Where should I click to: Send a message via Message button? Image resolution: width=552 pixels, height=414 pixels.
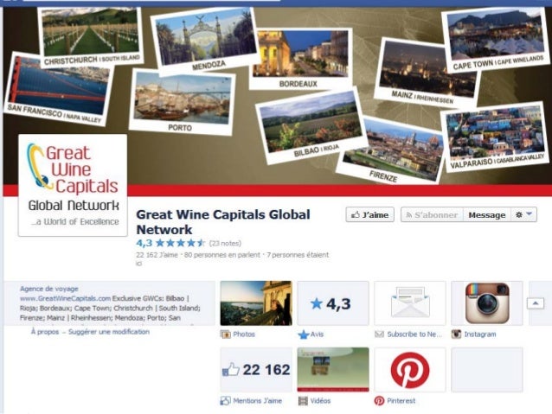(487, 214)
